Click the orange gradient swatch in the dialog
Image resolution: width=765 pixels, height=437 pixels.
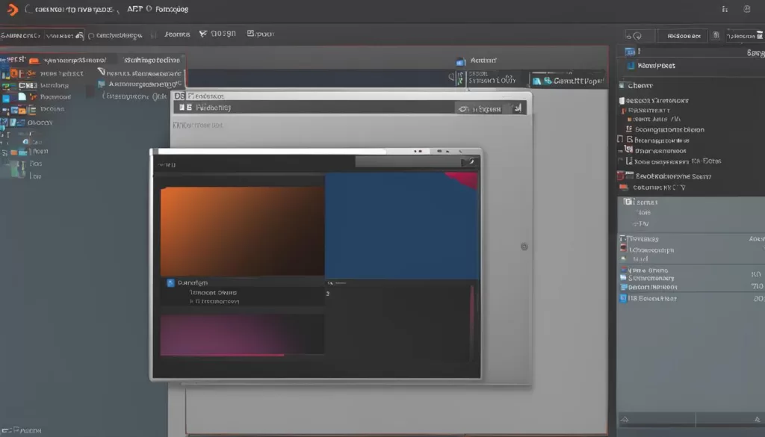point(242,232)
